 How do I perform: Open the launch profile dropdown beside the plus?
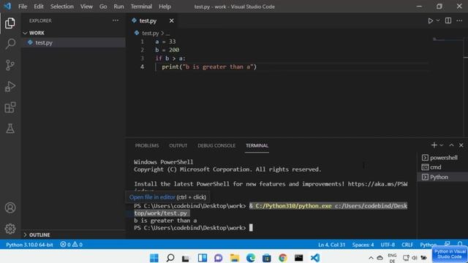click(x=442, y=145)
